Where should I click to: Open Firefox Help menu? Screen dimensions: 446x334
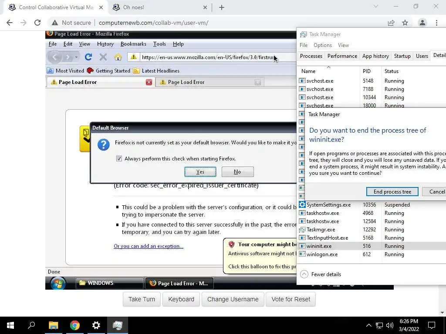click(178, 44)
